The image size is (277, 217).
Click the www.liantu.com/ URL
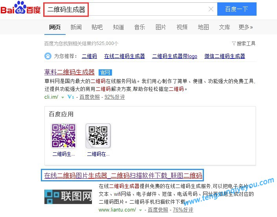point(117,210)
